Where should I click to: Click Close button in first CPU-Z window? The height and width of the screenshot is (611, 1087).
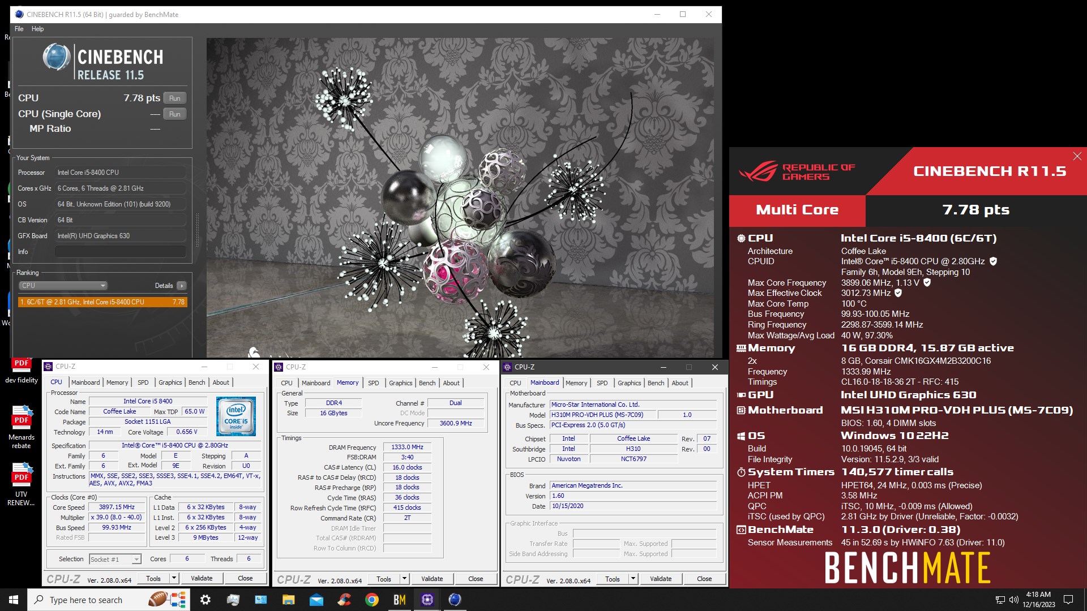tap(245, 578)
